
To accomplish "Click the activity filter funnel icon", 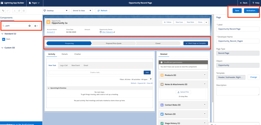I will 151,79.
